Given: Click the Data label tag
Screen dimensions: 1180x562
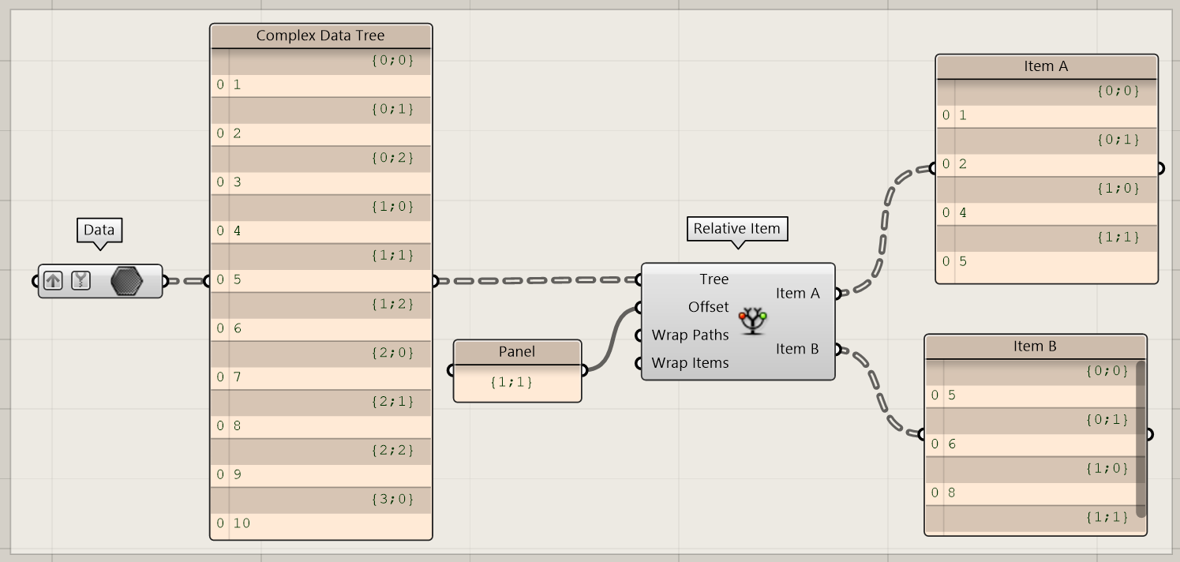Looking at the screenshot, I should pos(99,230).
